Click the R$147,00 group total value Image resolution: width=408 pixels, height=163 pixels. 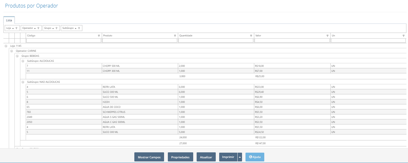pyautogui.click(x=261, y=143)
